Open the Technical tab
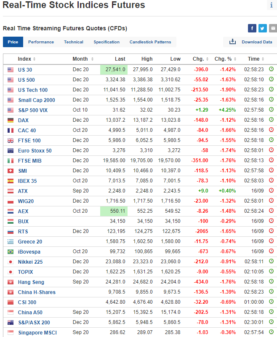Viewport: 277px width, 337px height. [74, 42]
